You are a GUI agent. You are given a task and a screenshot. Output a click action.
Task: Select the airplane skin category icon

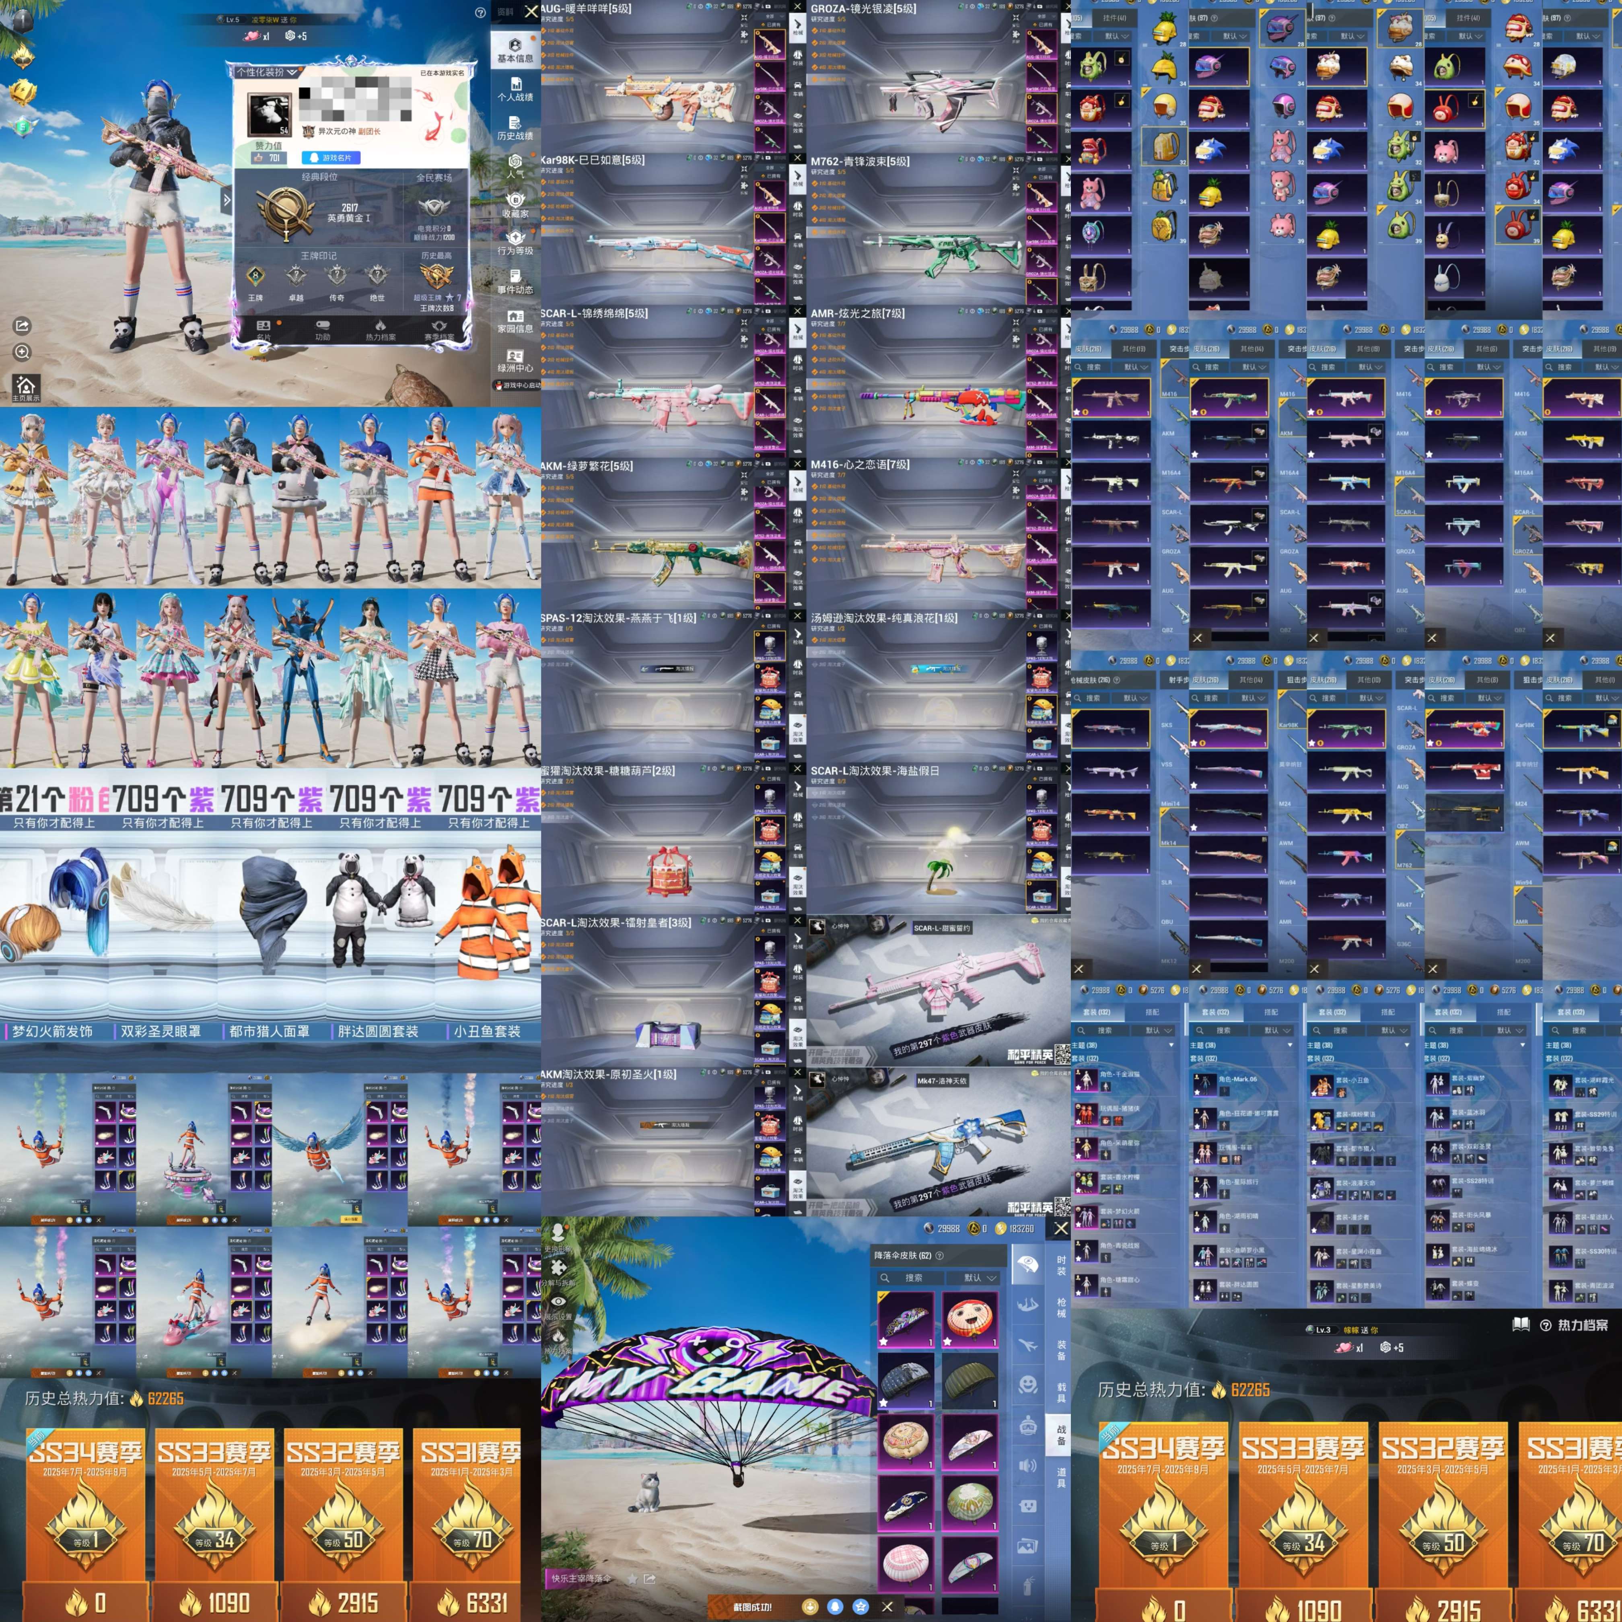1029,1345
